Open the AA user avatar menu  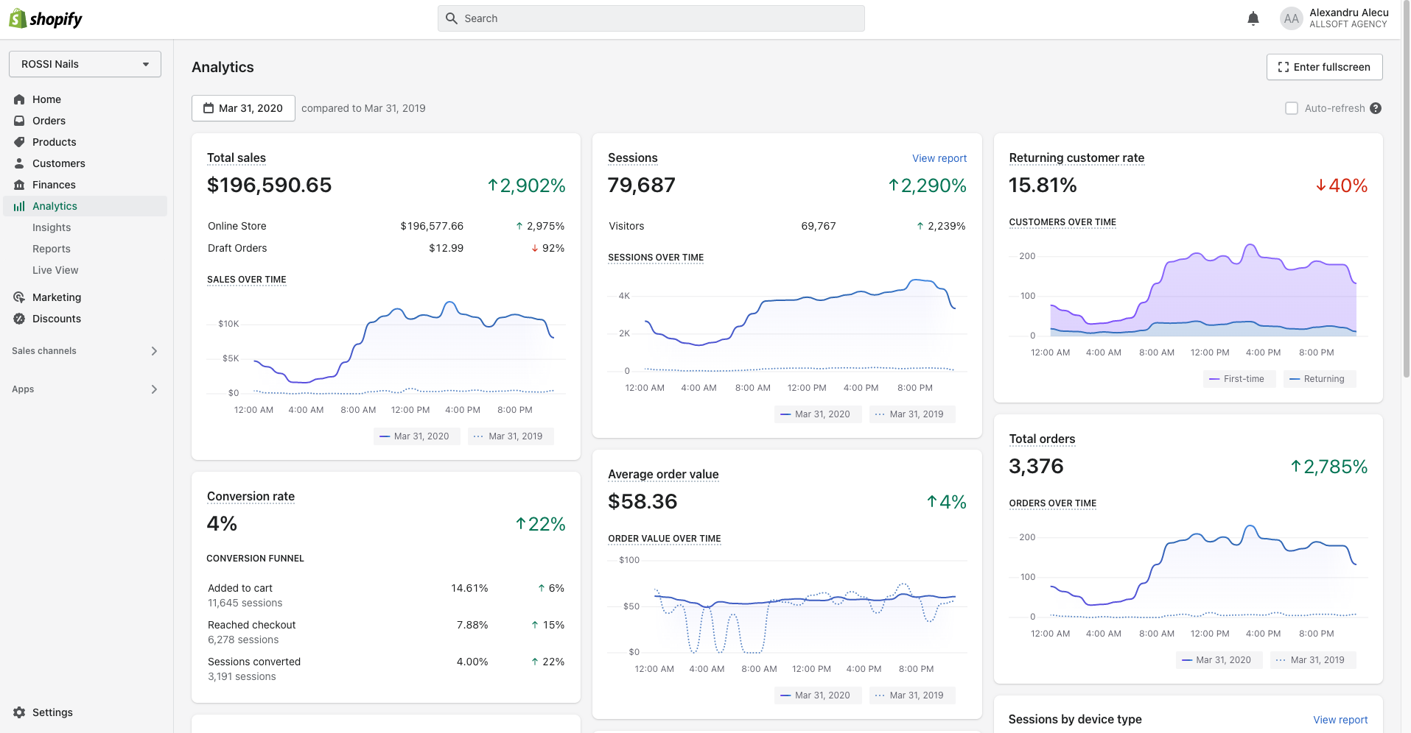click(x=1291, y=18)
